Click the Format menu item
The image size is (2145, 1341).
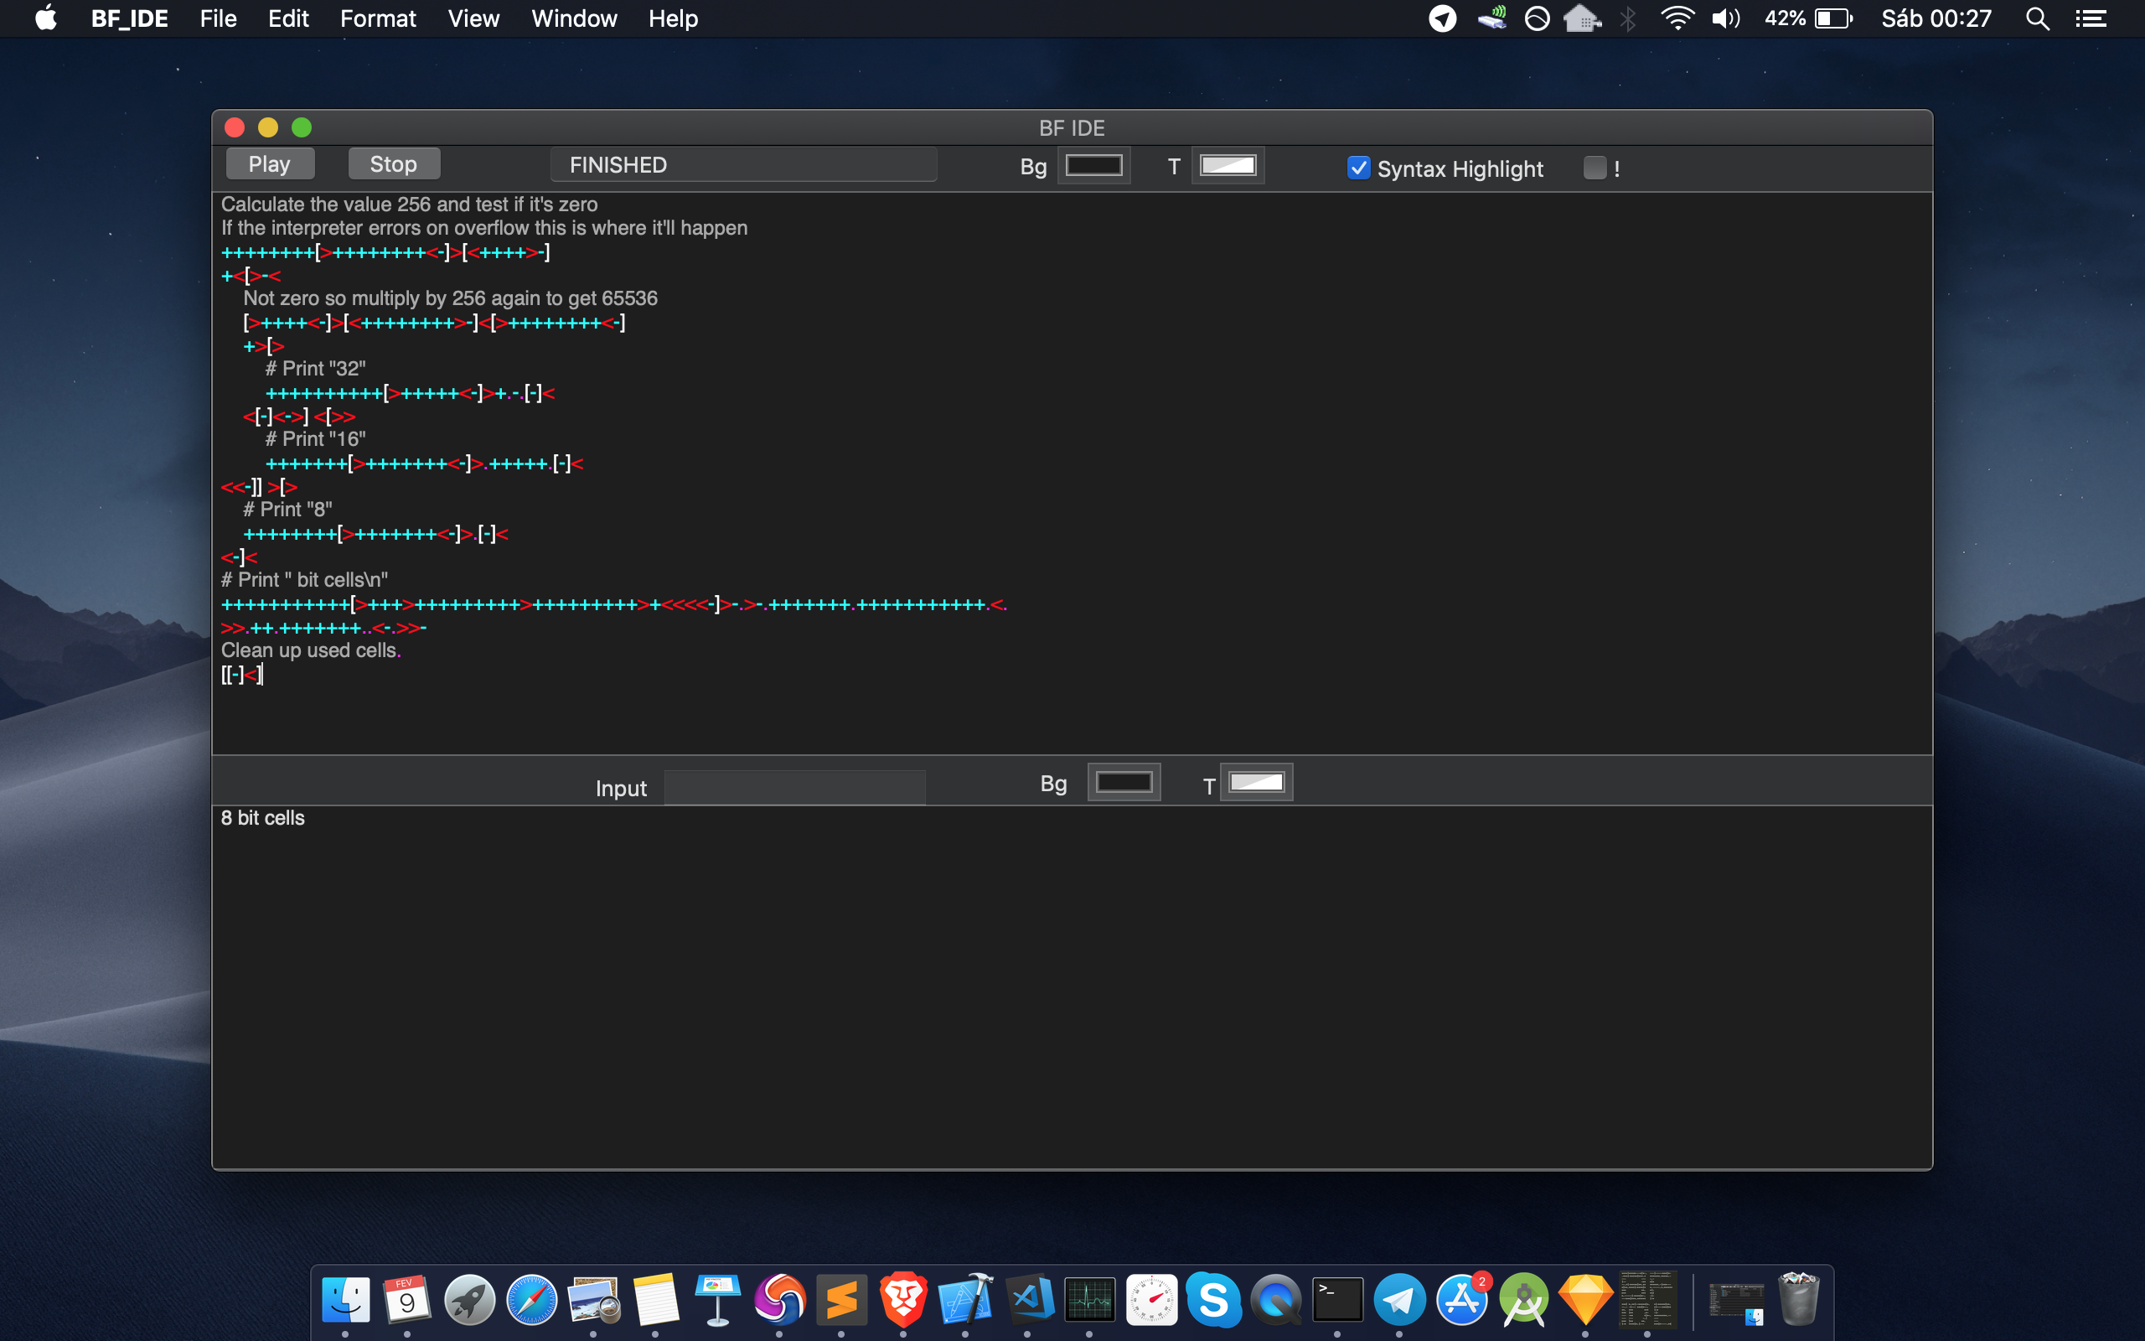(377, 18)
